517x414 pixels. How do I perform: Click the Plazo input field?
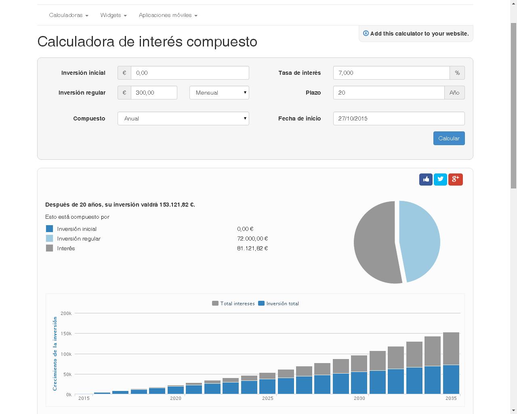point(389,93)
